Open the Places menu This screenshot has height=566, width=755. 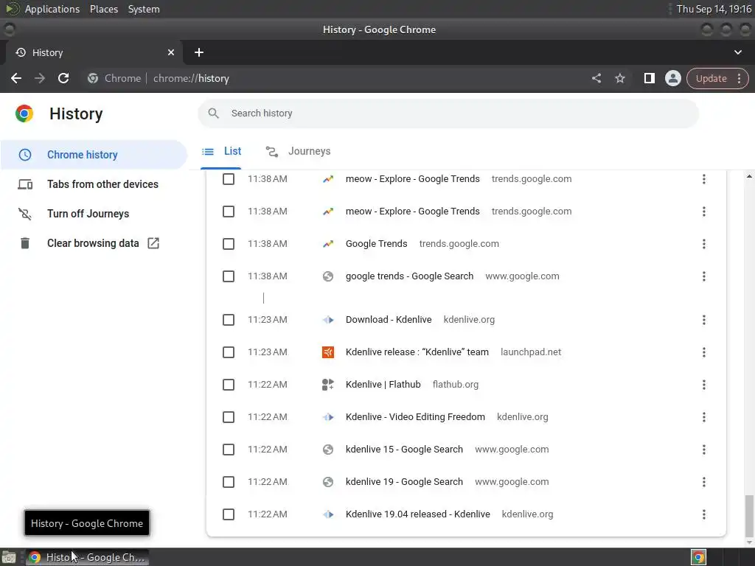click(x=103, y=9)
